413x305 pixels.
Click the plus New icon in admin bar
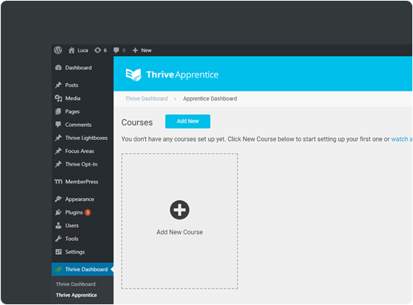135,50
